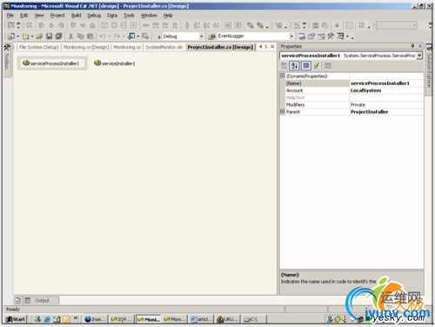The image size is (435, 327).
Task: Expand the Parent property node
Action: point(282,111)
